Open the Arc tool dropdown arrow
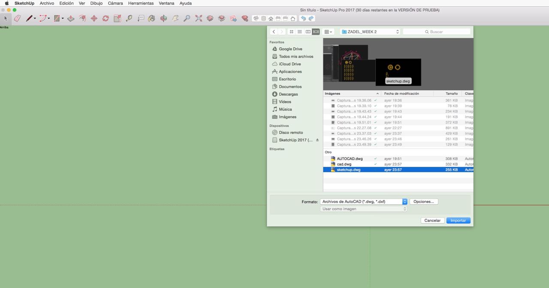Image resolution: width=549 pixels, height=288 pixels. tap(48, 18)
